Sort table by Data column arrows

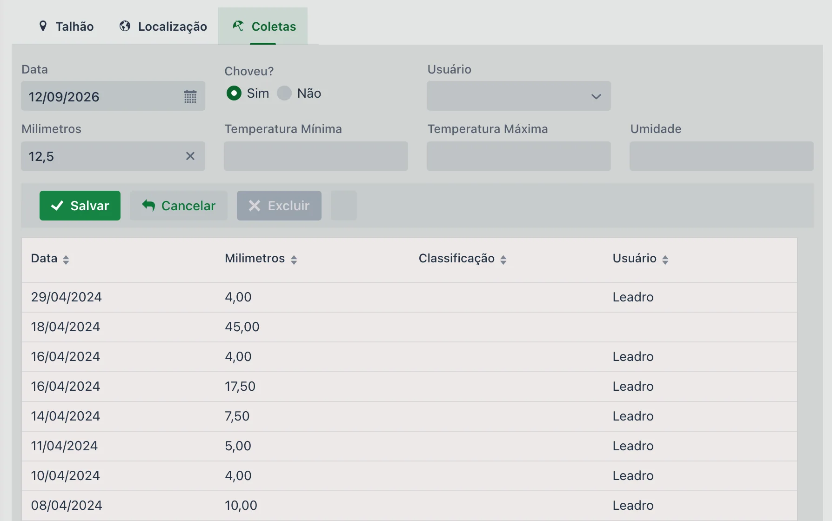tap(66, 260)
